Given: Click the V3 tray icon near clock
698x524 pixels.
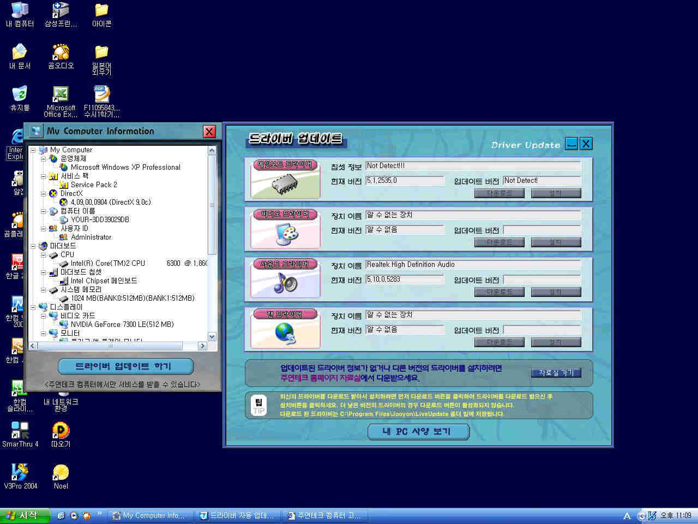Looking at the screenshot, I should pyautogui.click(x=652, y=516).
